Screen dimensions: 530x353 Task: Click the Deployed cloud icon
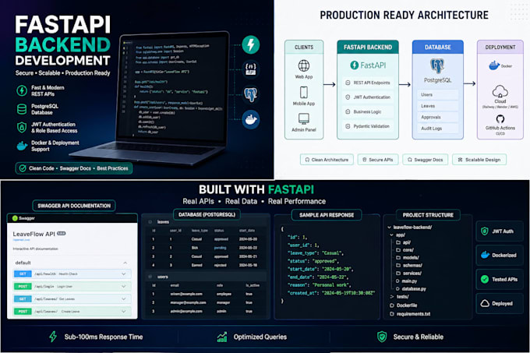[485, 303]
